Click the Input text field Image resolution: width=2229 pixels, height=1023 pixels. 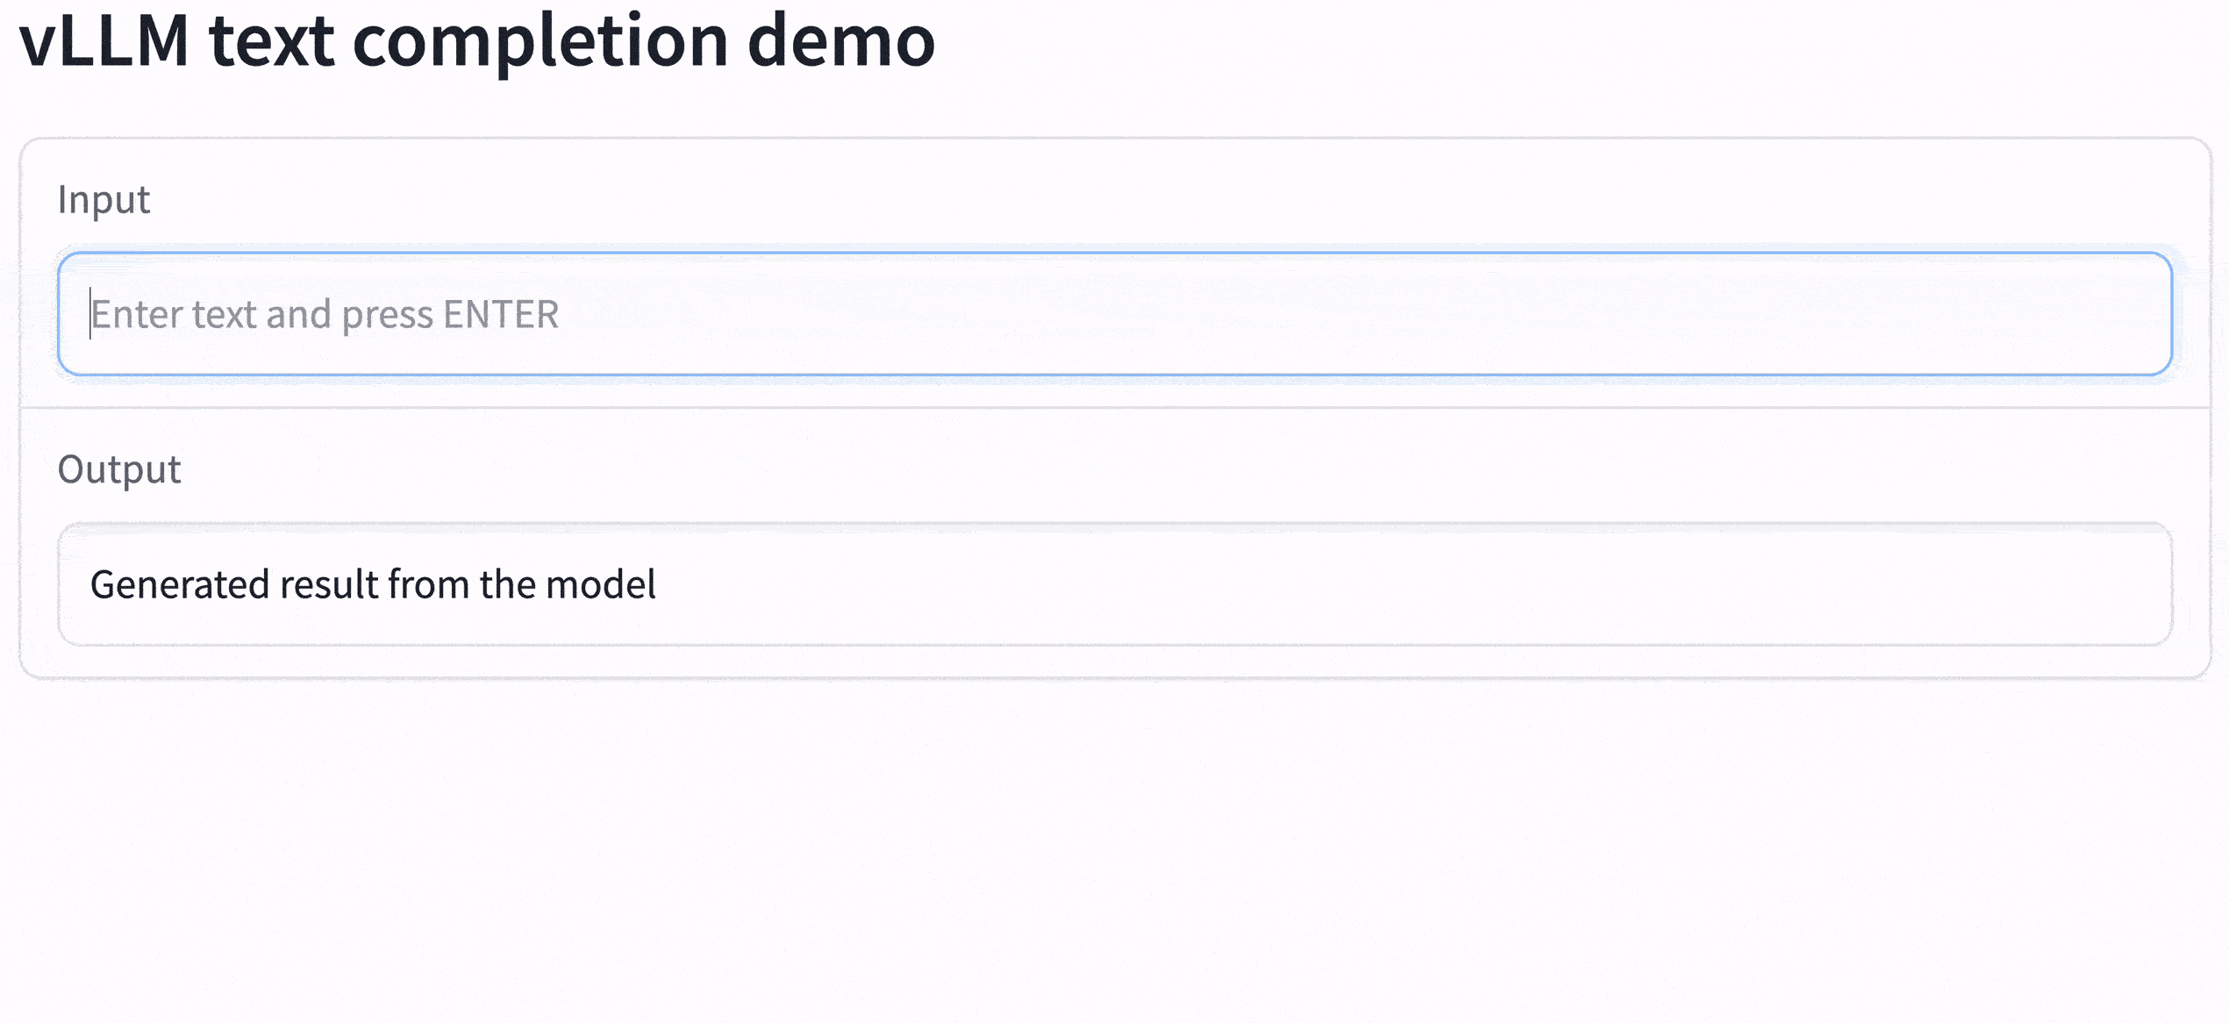tap(1114, 314)
